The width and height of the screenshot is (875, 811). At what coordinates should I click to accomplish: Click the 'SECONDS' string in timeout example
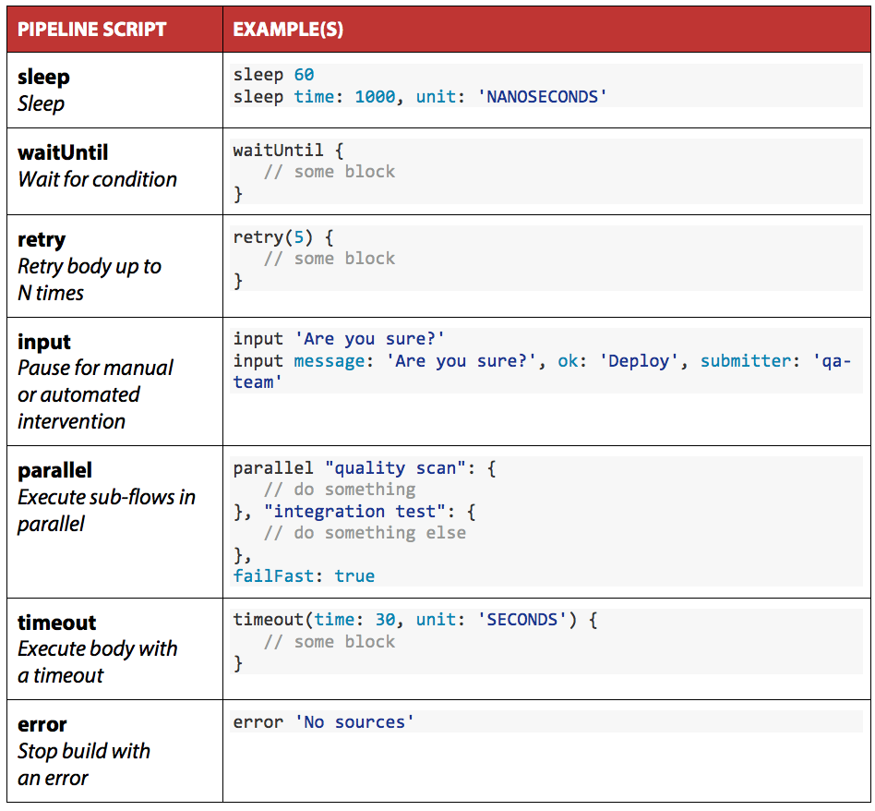(522, 620)
